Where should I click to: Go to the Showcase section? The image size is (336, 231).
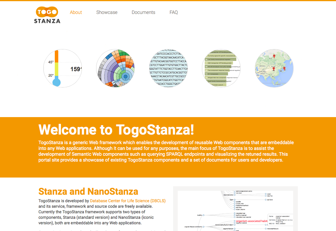click(x=107, y=12)
